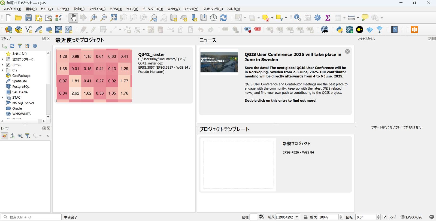Toggle the render (レンダ) checkbox
This screenshot has width=436, height=221.
384,217
